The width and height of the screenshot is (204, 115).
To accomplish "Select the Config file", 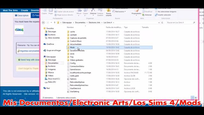I will (73, 63).
